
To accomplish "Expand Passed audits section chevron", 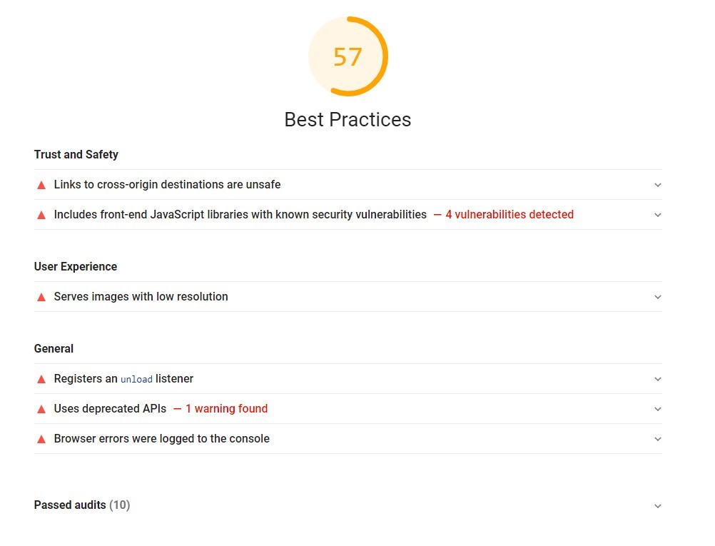I will click(657, 506).
